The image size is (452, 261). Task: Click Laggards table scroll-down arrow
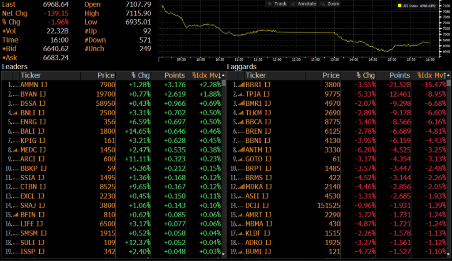(448, 254)
